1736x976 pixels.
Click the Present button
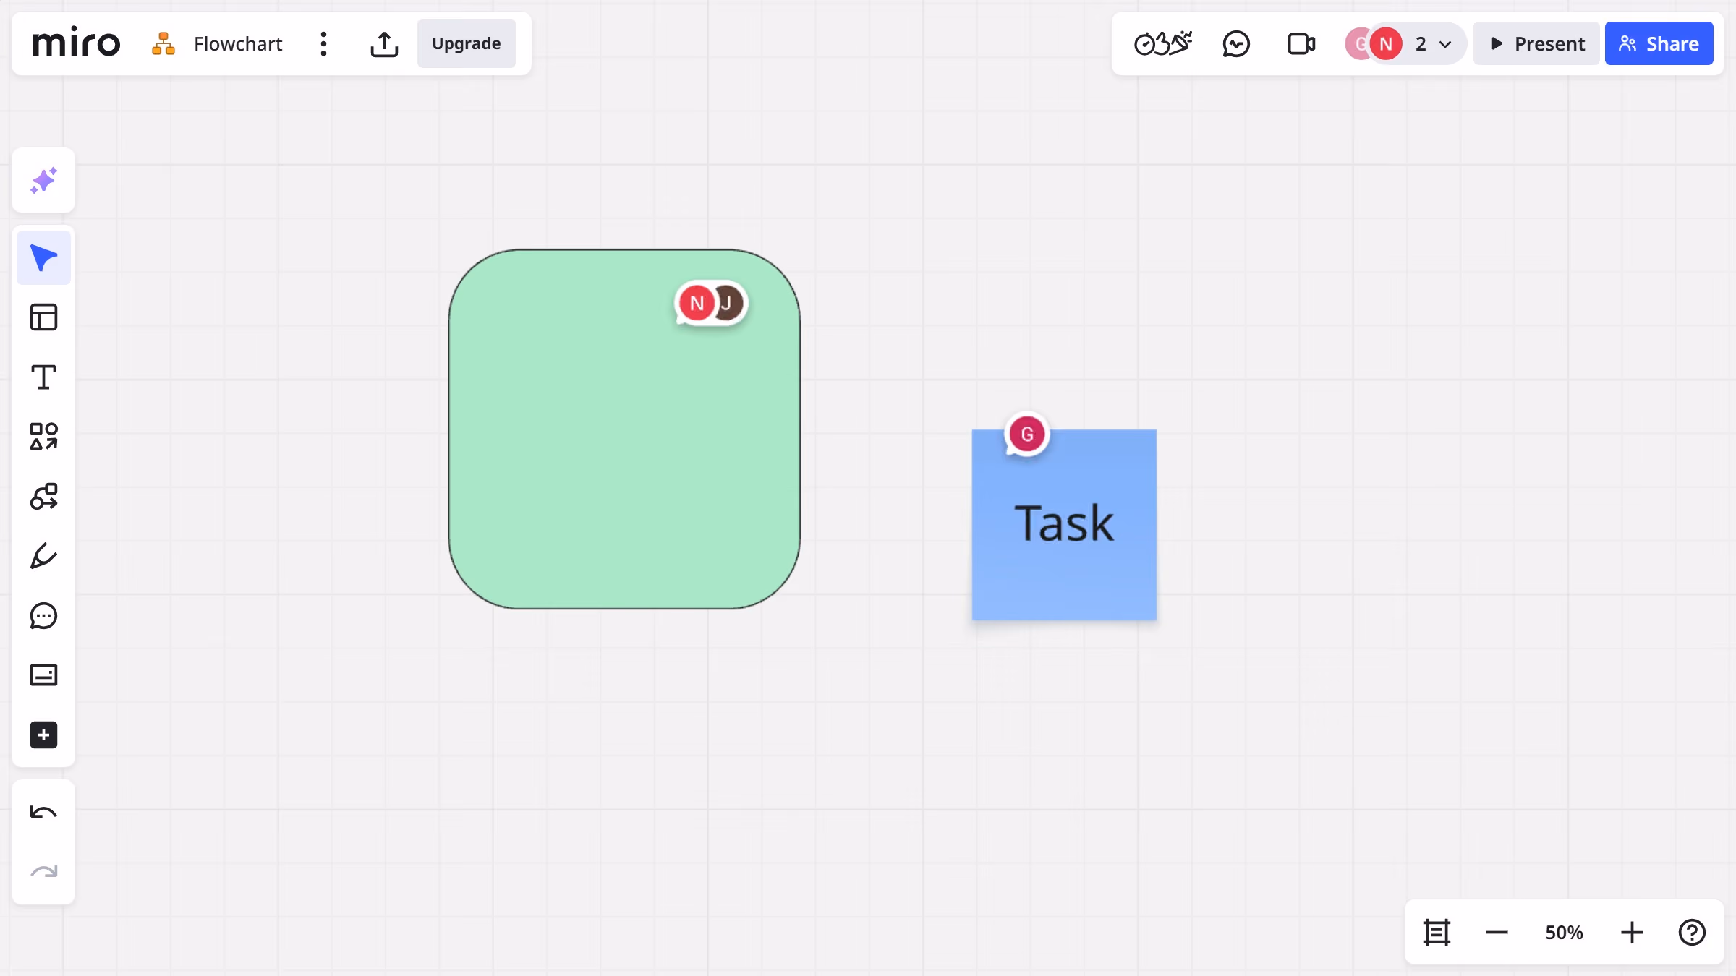tap(1536, 43)
